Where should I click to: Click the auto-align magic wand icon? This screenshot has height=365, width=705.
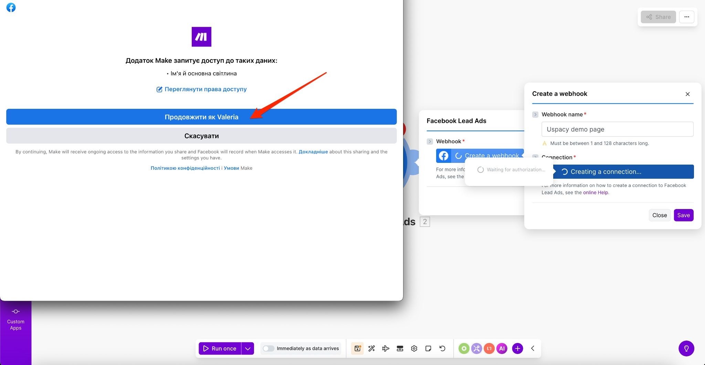pyautogui.click(x=371, y=348)
